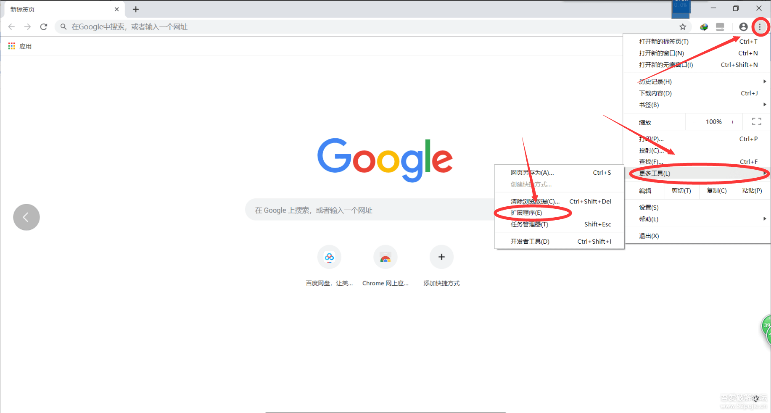Click 添加快捷方式 plus tile
Screen dimensions: 771x413
(441, 266)
